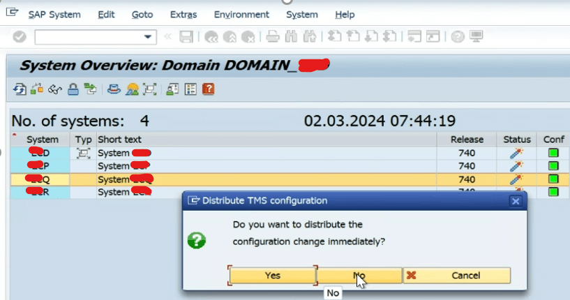Click the Print icon
570x300 pixels.
pos(273,37)
